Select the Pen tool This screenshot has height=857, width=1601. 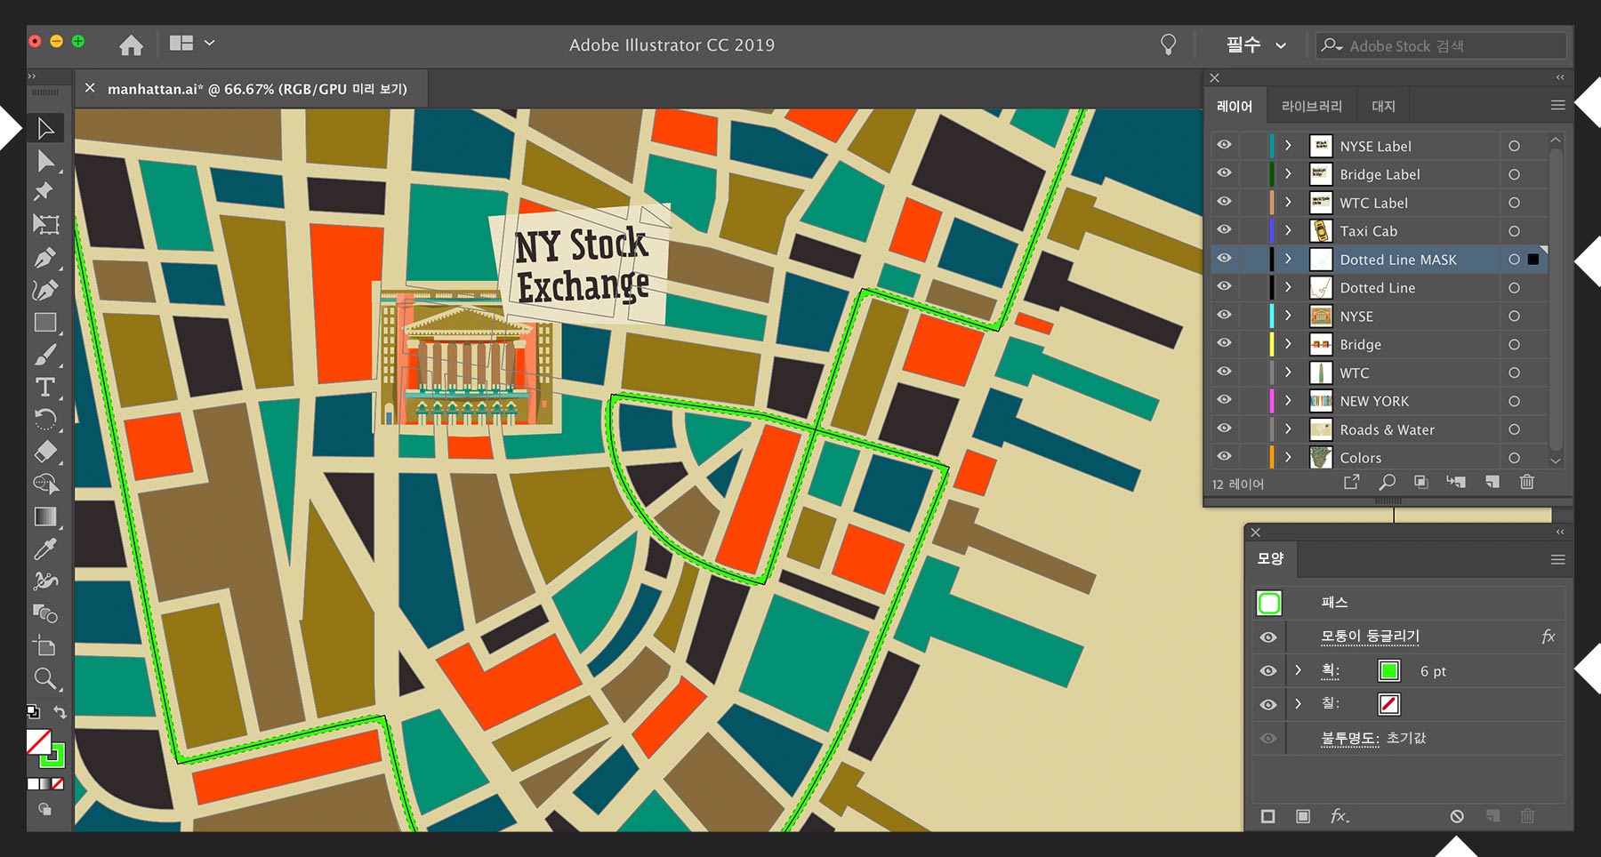(x=44, y=259)
